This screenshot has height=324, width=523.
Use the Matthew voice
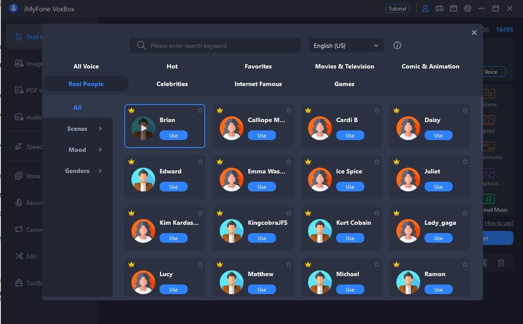pos(262,289)
